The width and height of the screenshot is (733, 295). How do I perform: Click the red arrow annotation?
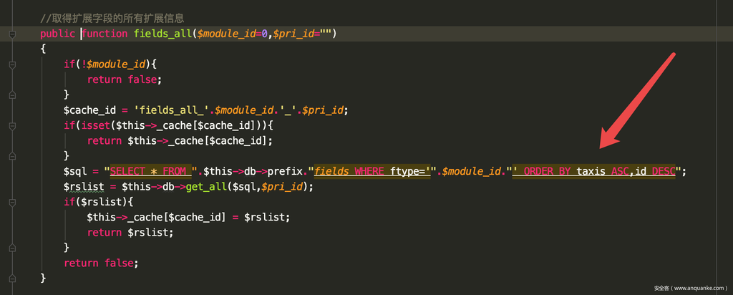pyautogui.click(x=637, y=100)
